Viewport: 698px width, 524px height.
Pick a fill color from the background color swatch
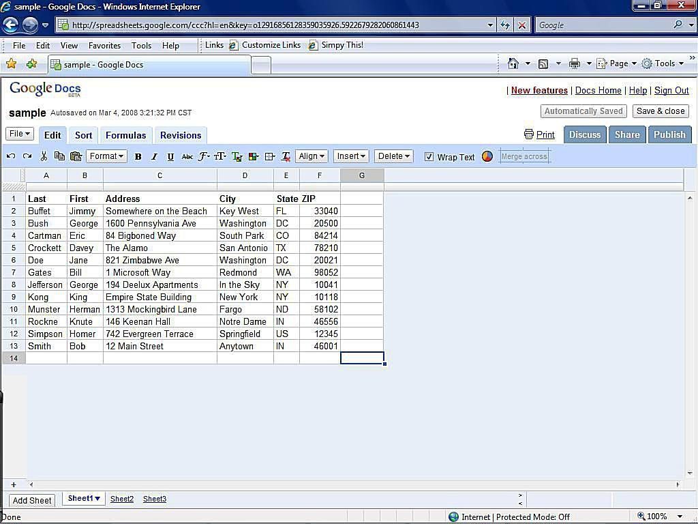click(253, 156)
